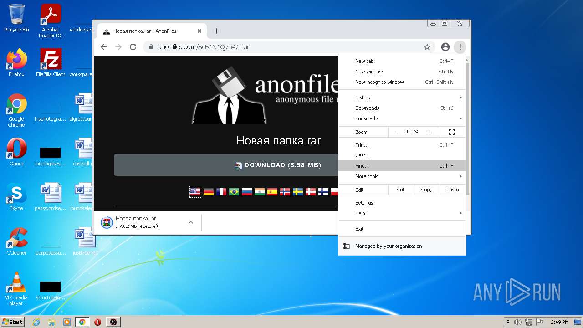Screen dimensions: 583x328
Task: Select the Brazilian flag language
Action: pos(234,192)
